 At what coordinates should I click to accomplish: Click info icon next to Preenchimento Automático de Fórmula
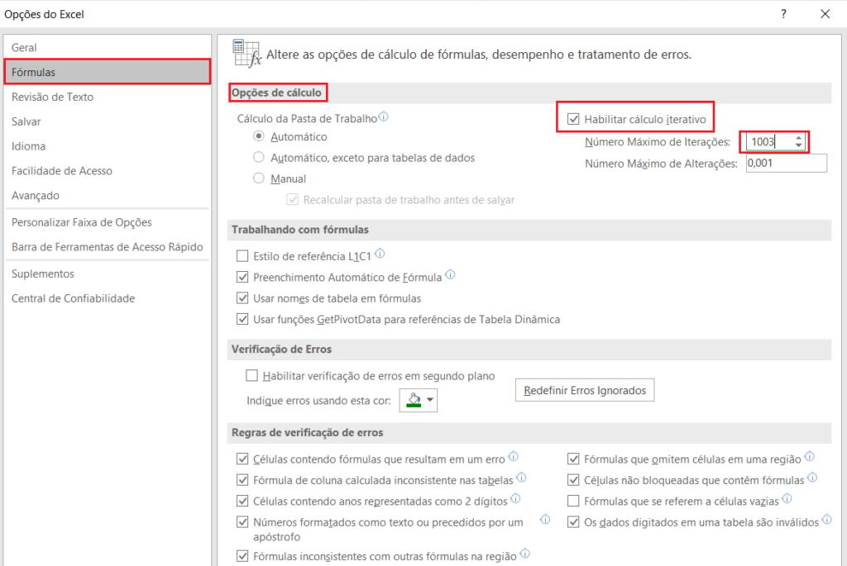pyautogui.click(x=450, y=274)
